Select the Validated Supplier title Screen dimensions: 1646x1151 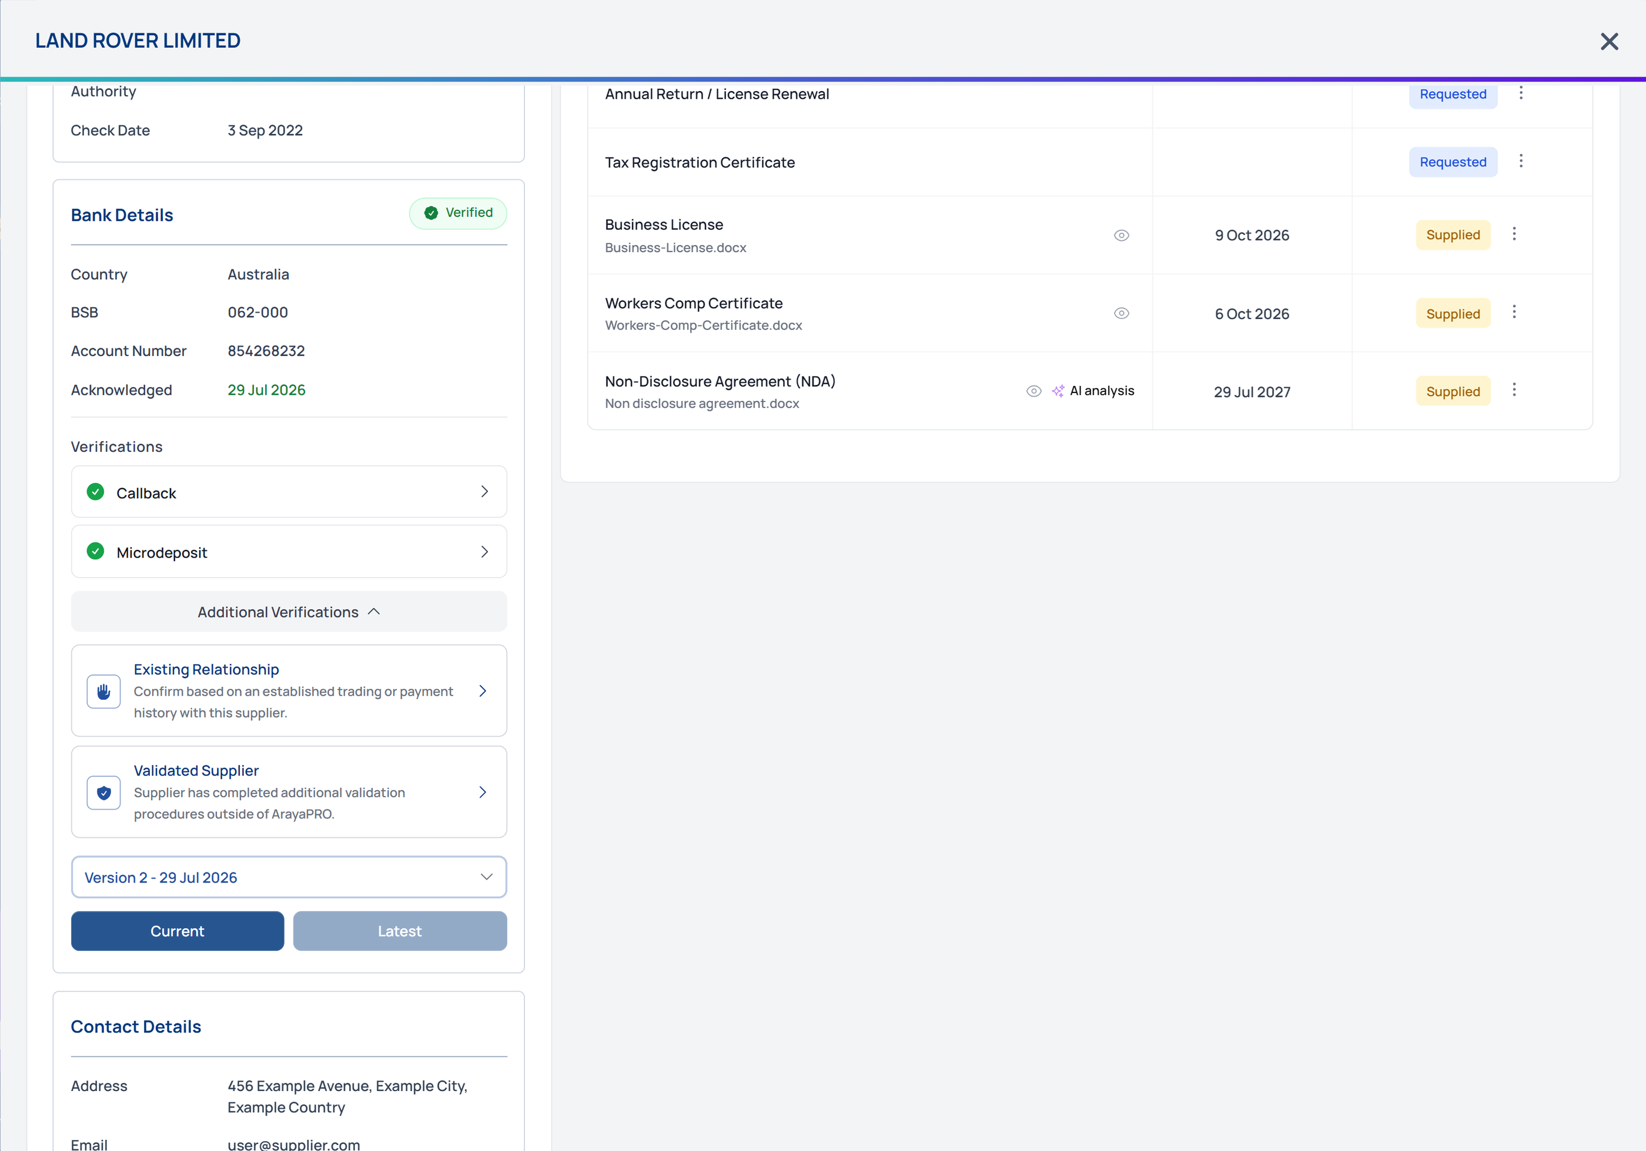[196, 770]
